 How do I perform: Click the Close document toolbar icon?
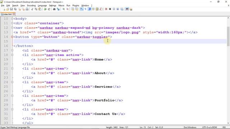pos(19,9)
